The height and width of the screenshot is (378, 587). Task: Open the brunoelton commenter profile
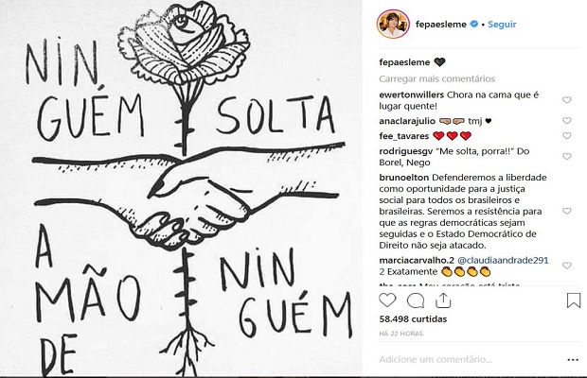click(404, 178)
